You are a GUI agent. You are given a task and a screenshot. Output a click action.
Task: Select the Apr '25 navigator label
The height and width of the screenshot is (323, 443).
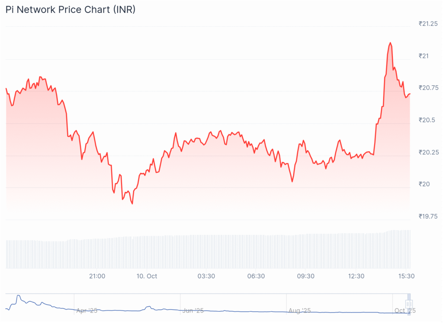[87, 310]
